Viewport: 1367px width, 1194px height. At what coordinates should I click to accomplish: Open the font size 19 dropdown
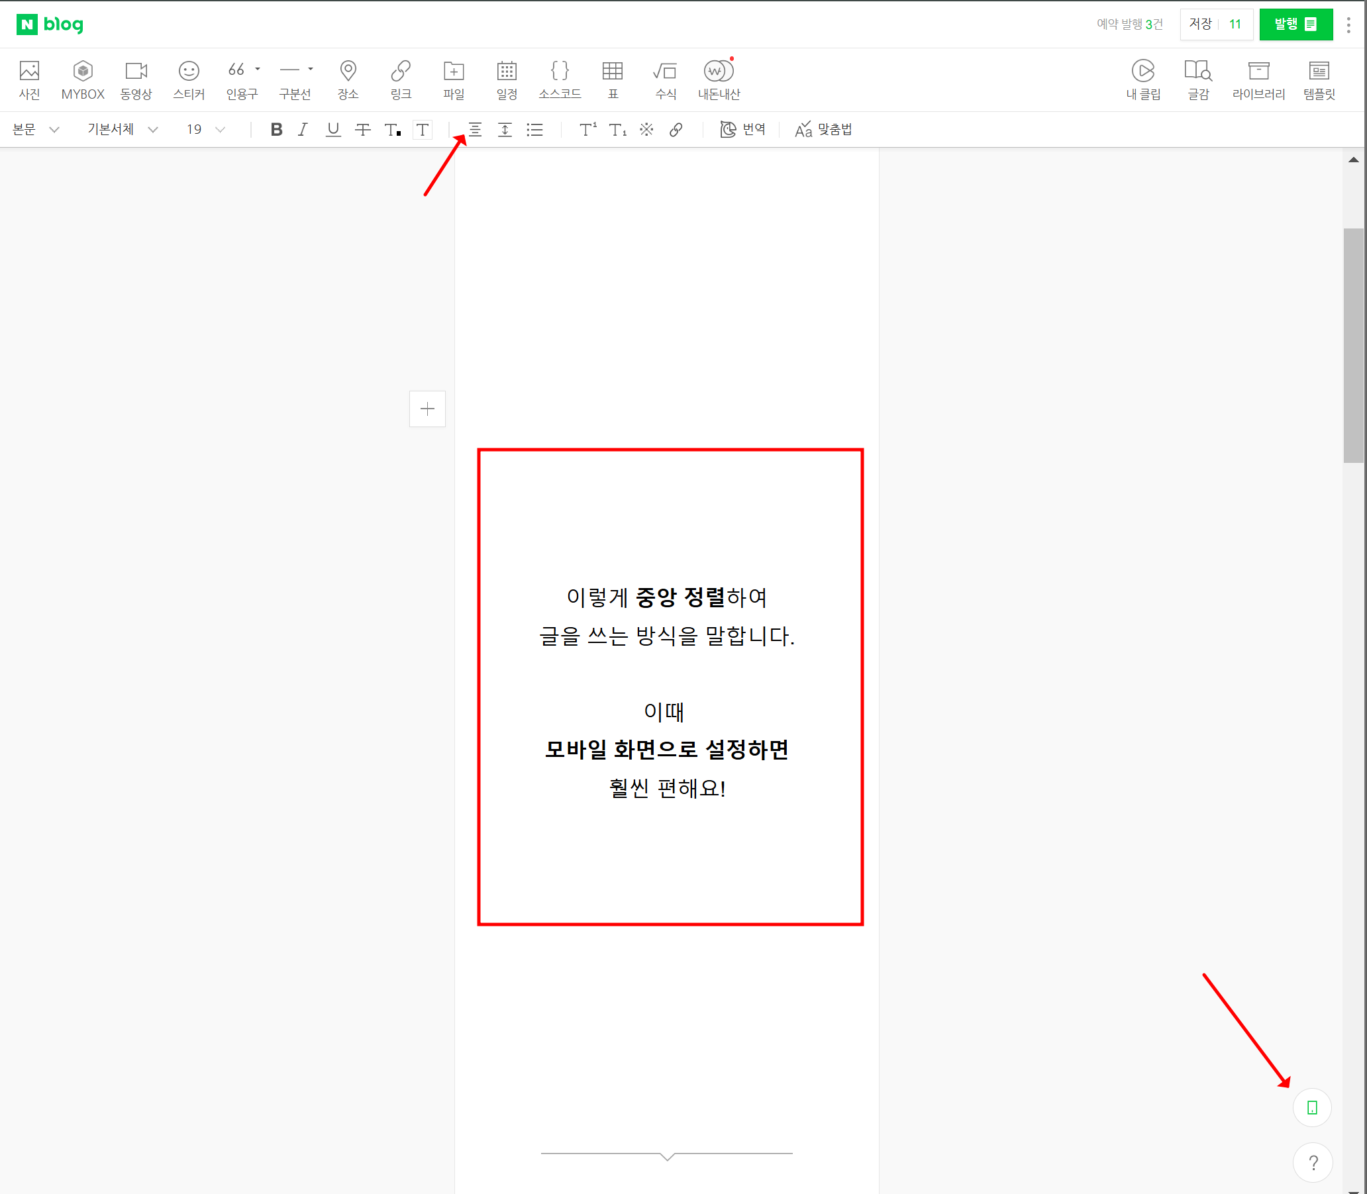click(204, 130)
